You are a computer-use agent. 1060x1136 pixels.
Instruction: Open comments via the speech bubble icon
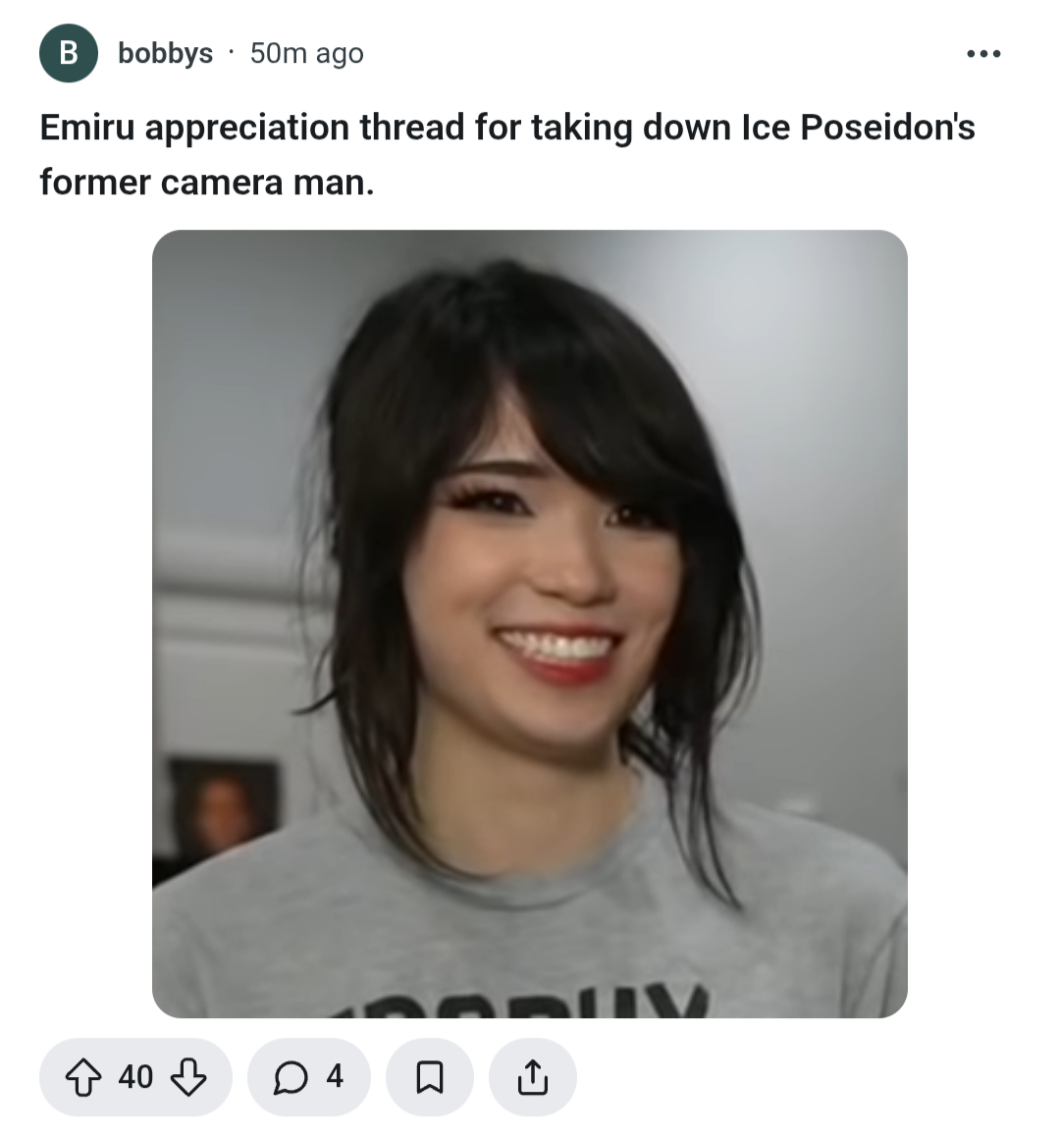click(x=291, y=1077)
